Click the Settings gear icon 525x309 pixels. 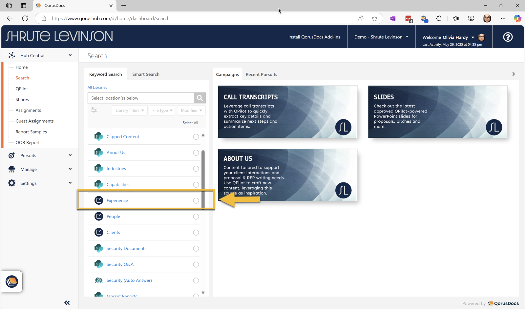coord(12,183)
